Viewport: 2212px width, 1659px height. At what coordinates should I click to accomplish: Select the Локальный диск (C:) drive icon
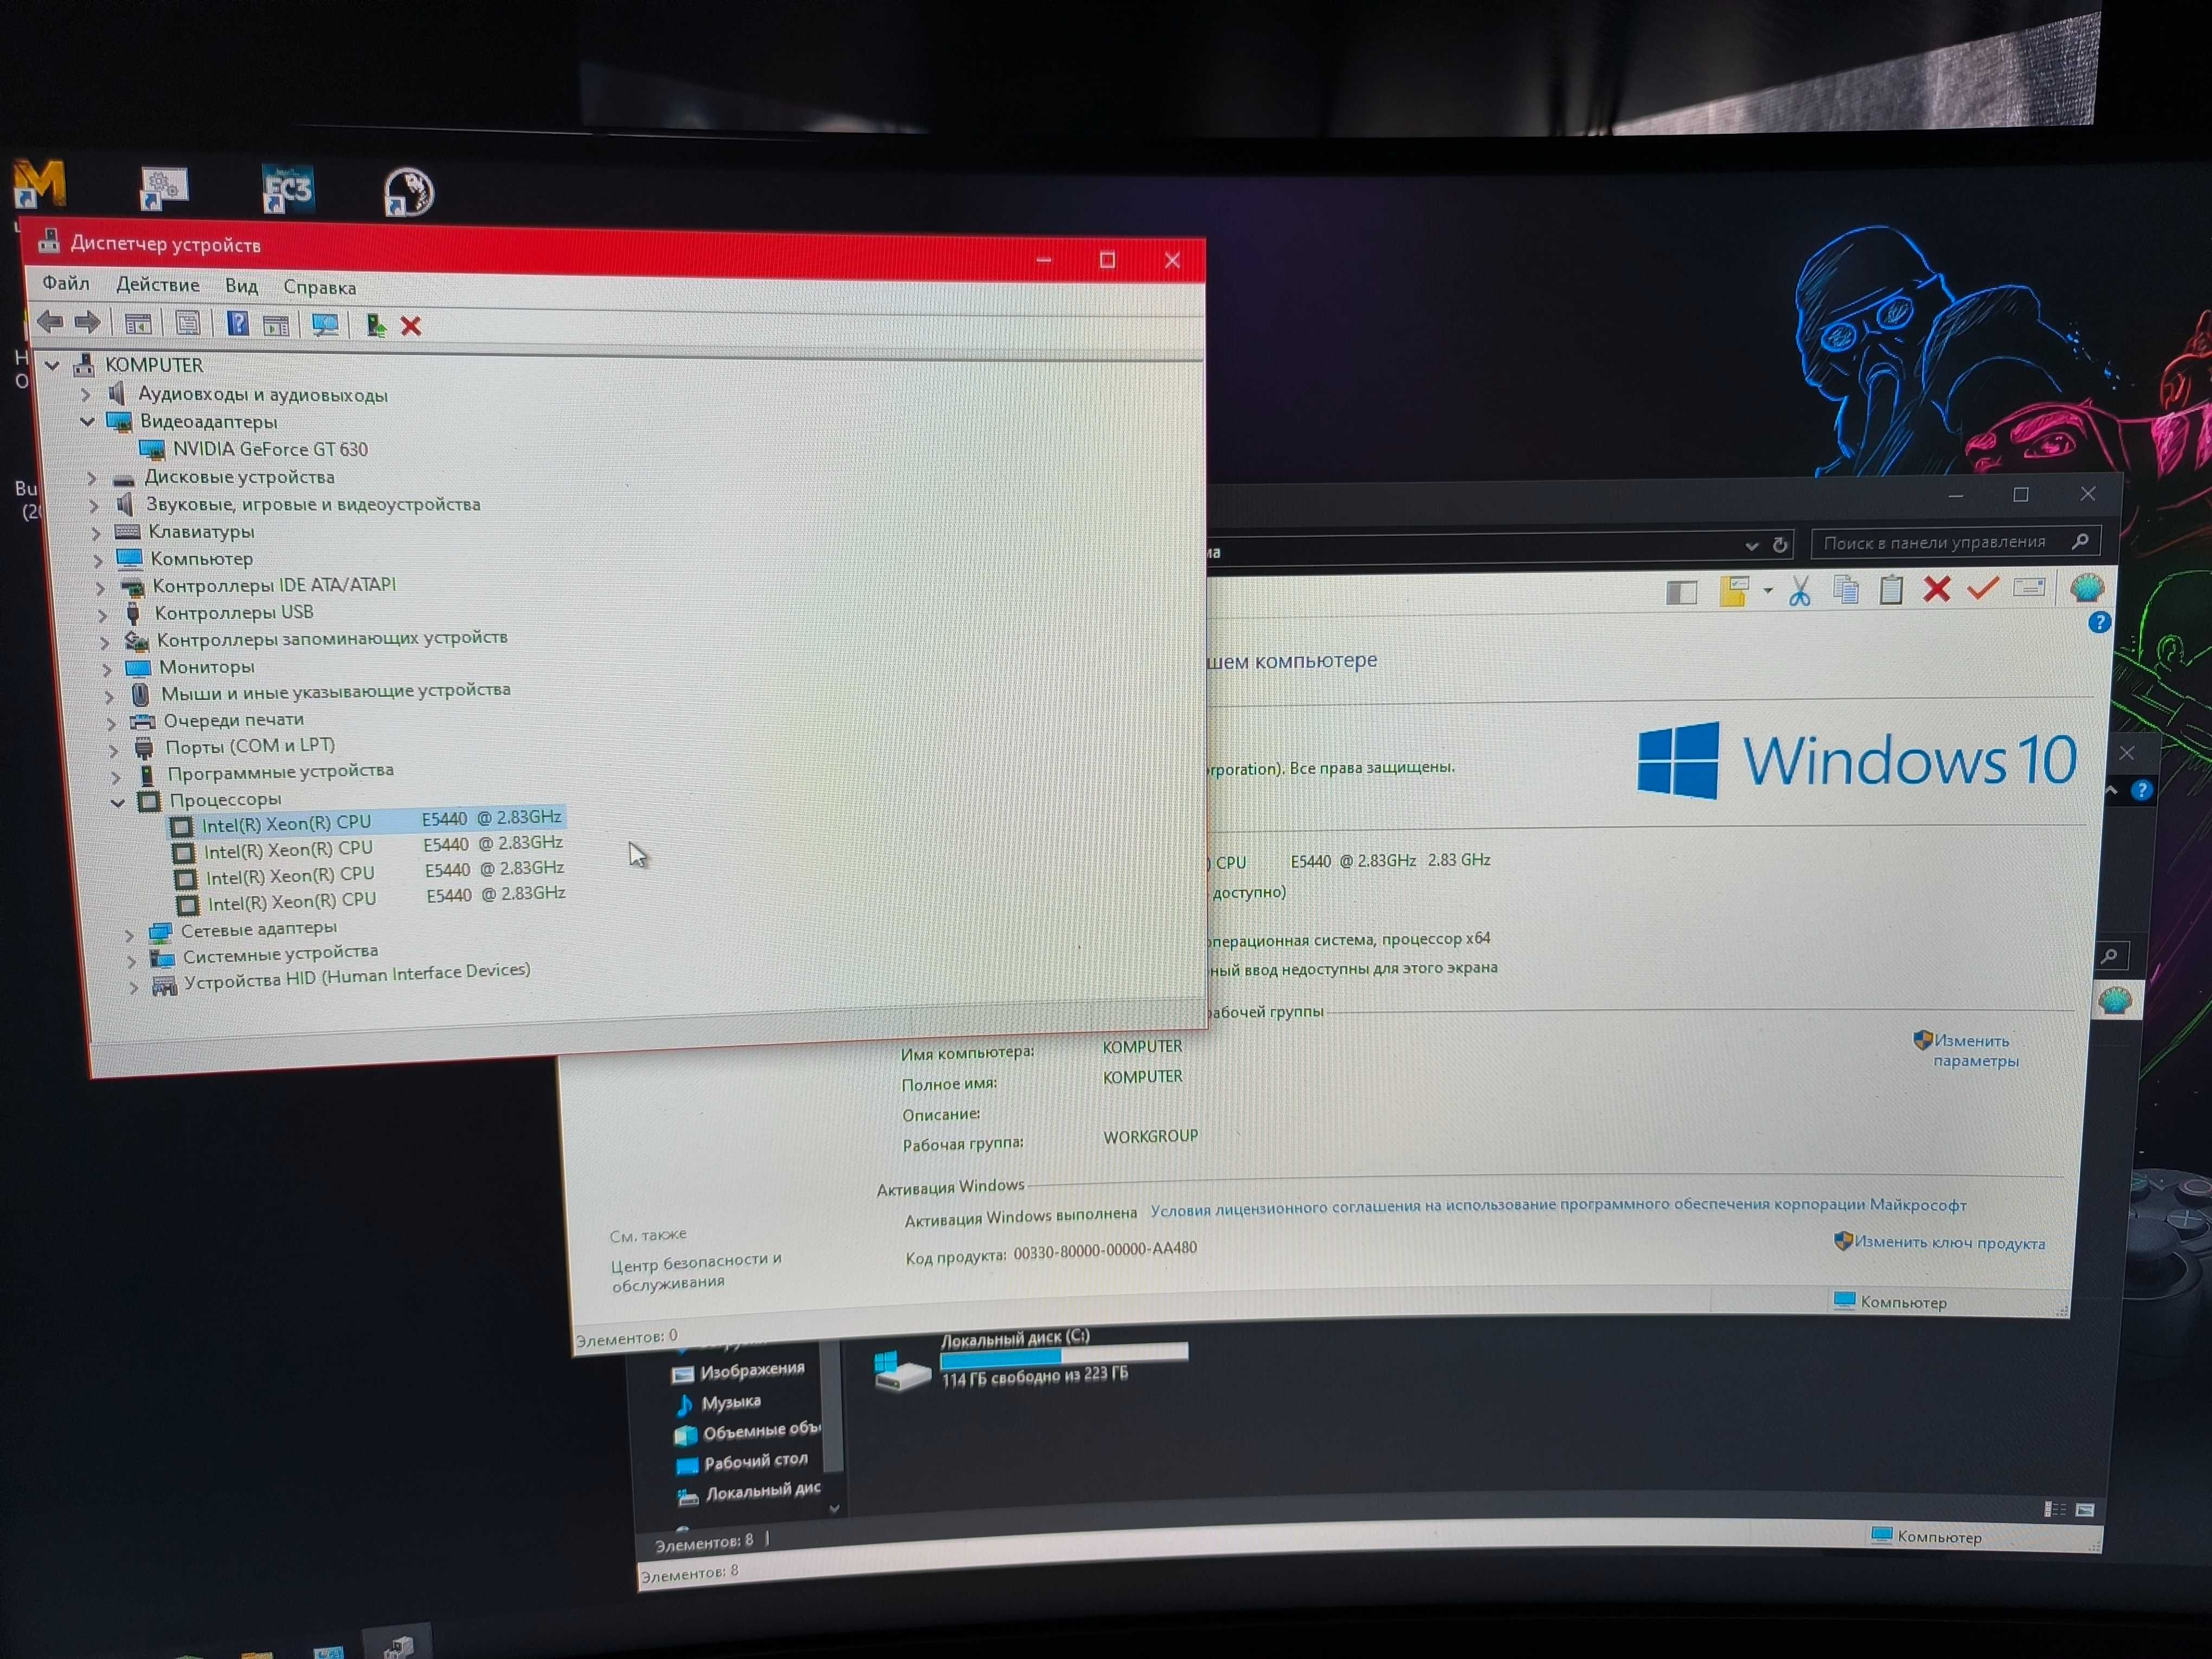point(901,1371)
